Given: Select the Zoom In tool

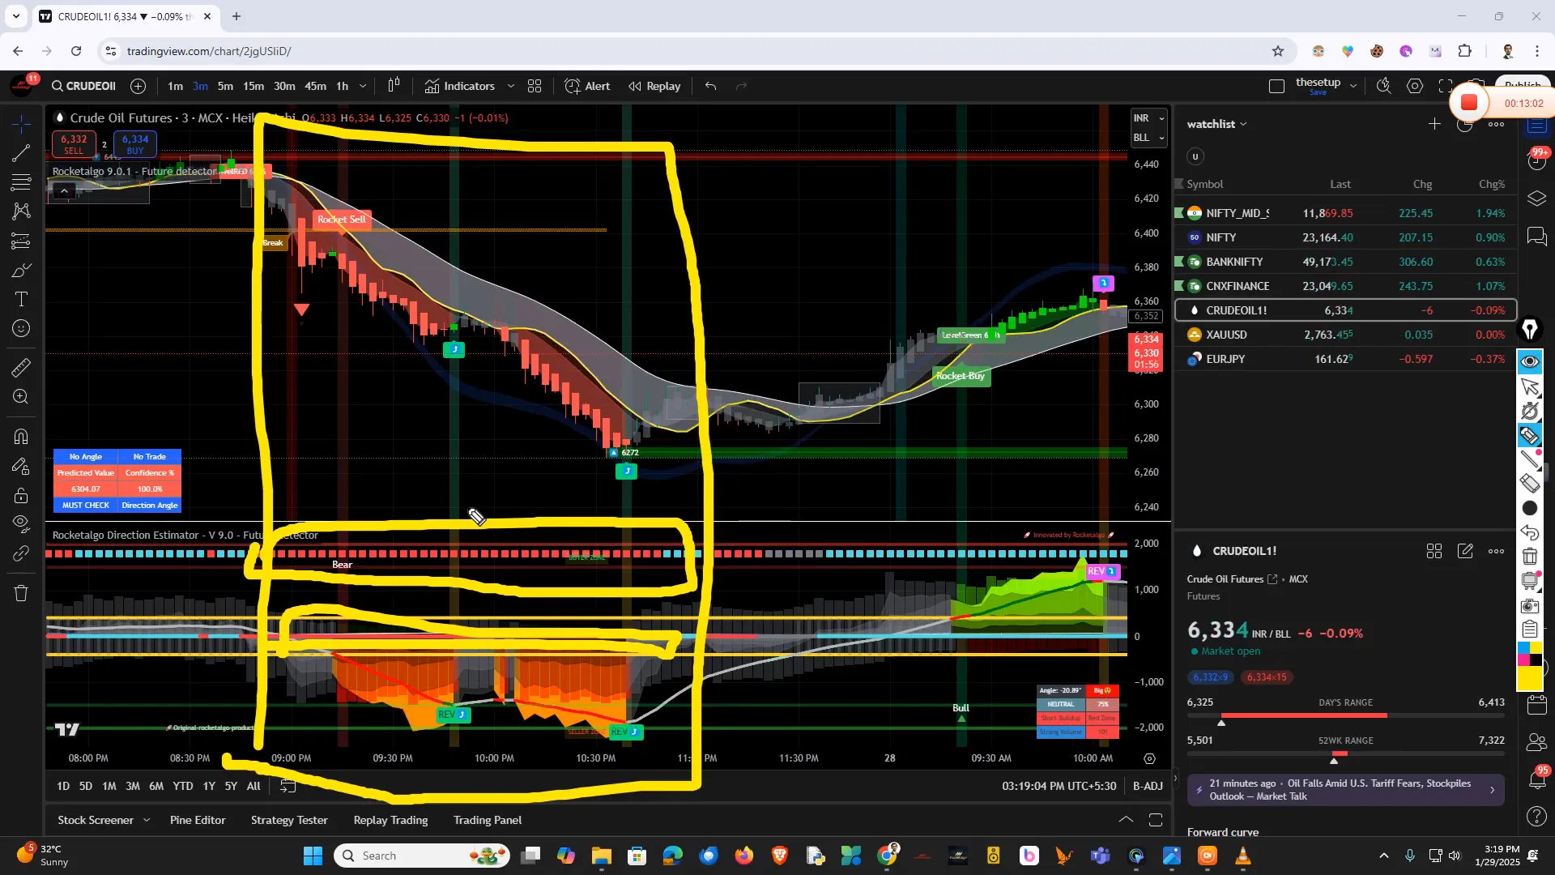Looking at the screenshot, I should pyautogui.click(x=20, y=397).
